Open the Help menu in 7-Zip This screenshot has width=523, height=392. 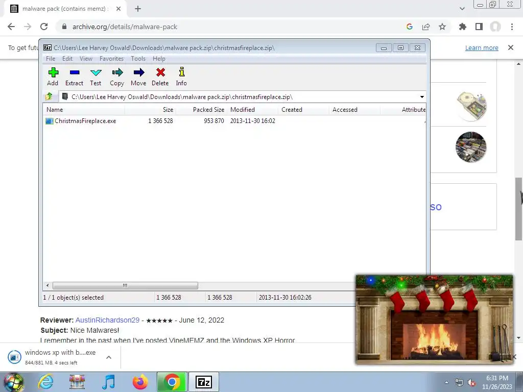point(159,59)
